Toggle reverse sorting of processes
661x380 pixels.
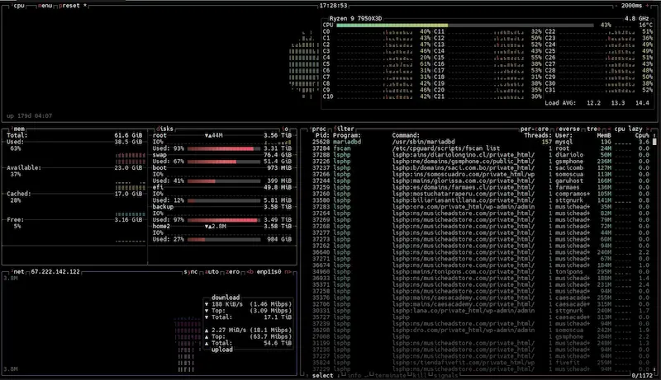[568, 129]
